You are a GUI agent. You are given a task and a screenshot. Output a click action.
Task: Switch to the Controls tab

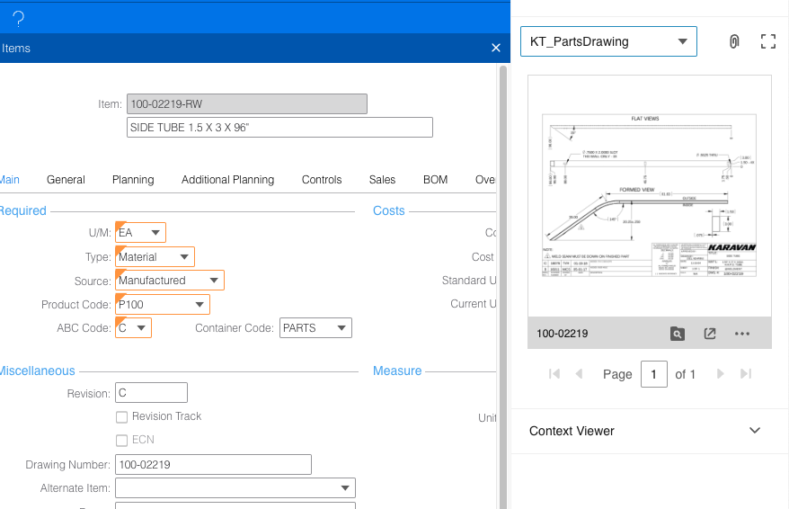point(322,180)
